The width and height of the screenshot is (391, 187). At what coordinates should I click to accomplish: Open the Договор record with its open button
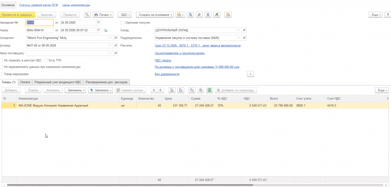(x=116, y=46)
